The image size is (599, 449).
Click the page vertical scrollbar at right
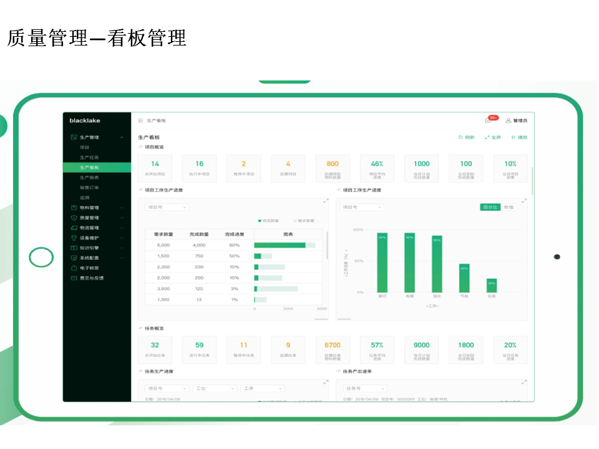tap(532, 181)
